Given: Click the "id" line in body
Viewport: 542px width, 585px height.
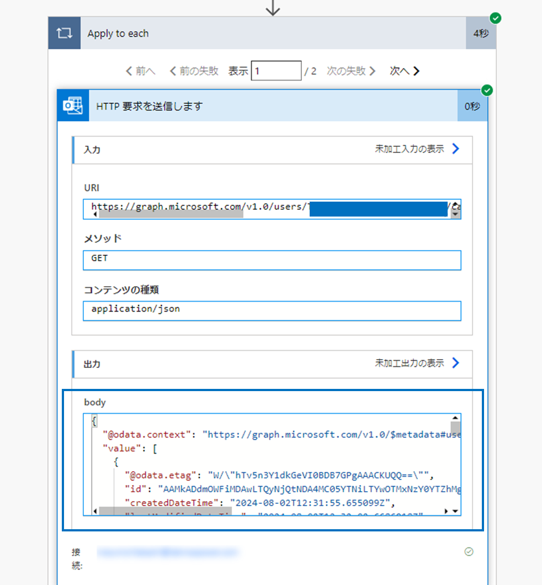Looking at the screenshot, I should click(x=293, y=489).
